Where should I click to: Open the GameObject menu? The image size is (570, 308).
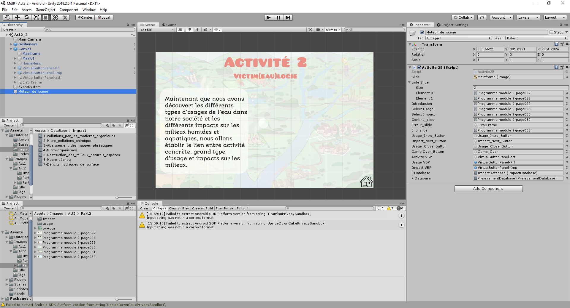pyautogui.click(x=45, y=10)
